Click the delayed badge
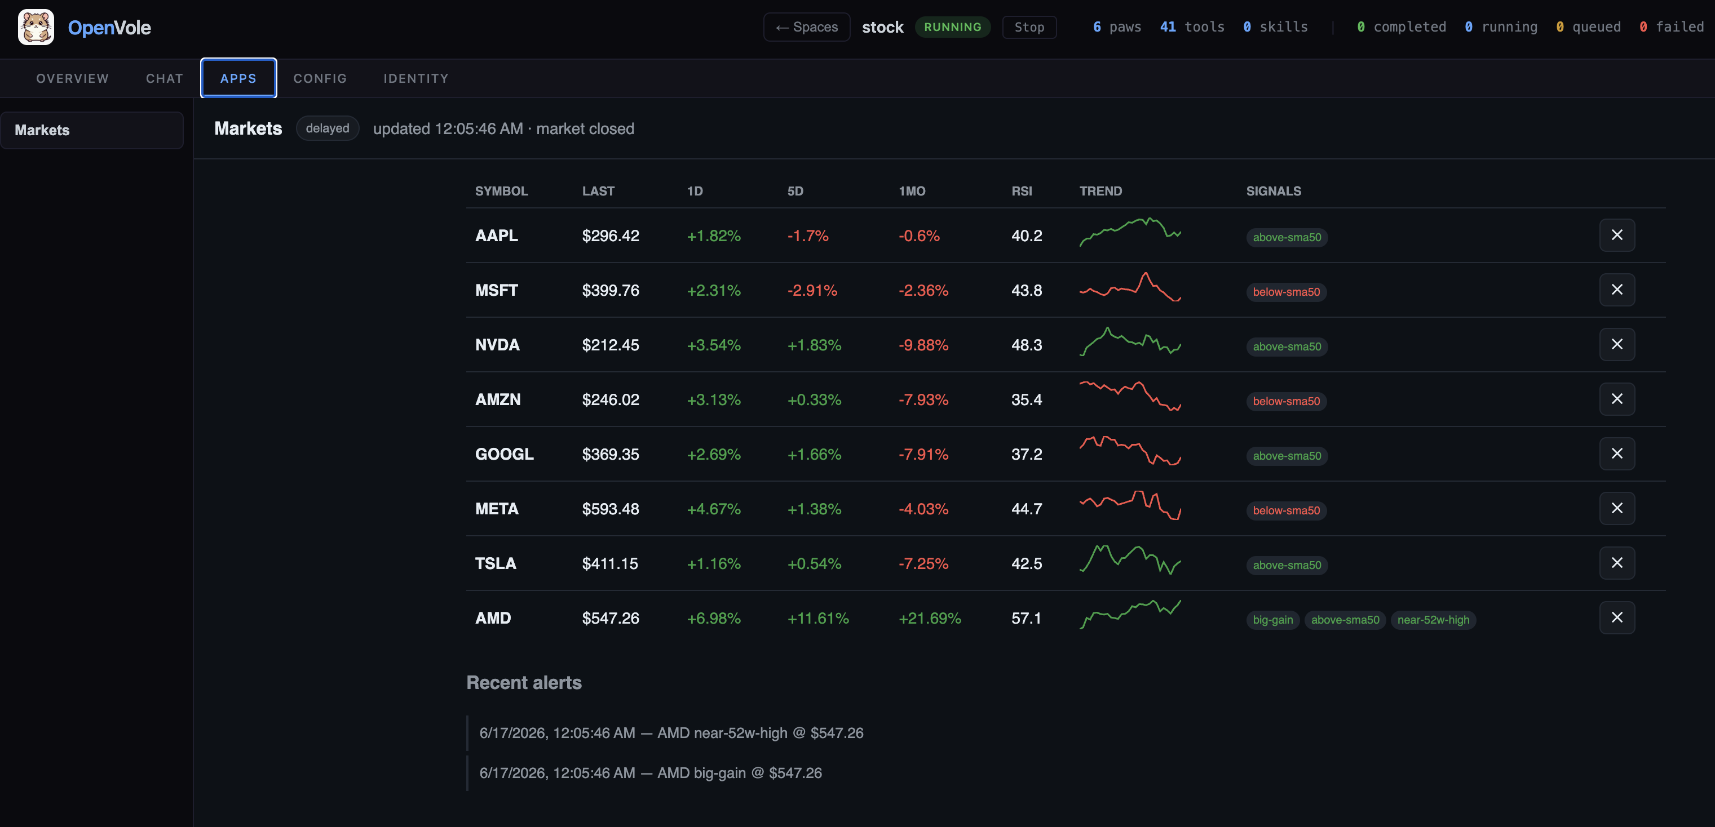1715x827 pixels. (x=327, y=128)
